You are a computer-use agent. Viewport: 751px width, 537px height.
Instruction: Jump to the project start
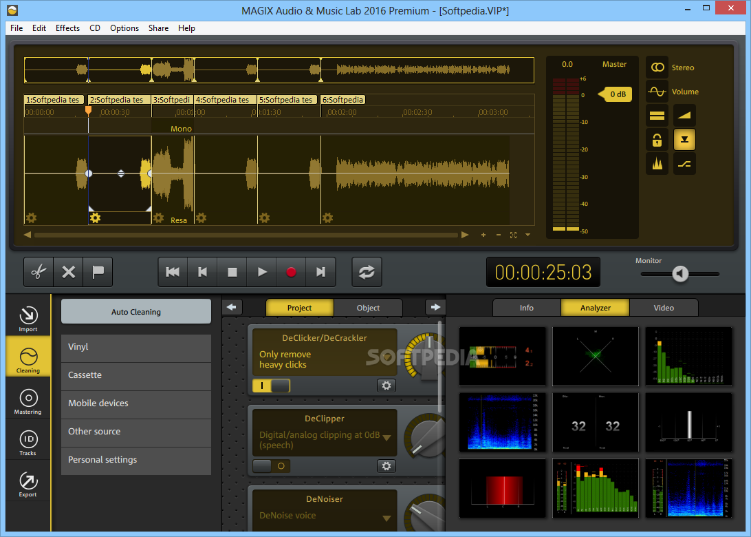(x=173, y=272)
